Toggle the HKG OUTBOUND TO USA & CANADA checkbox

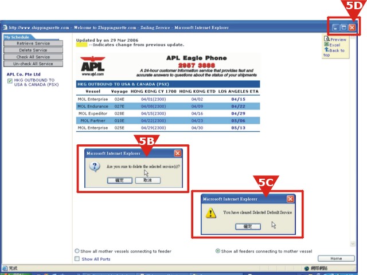10,81
